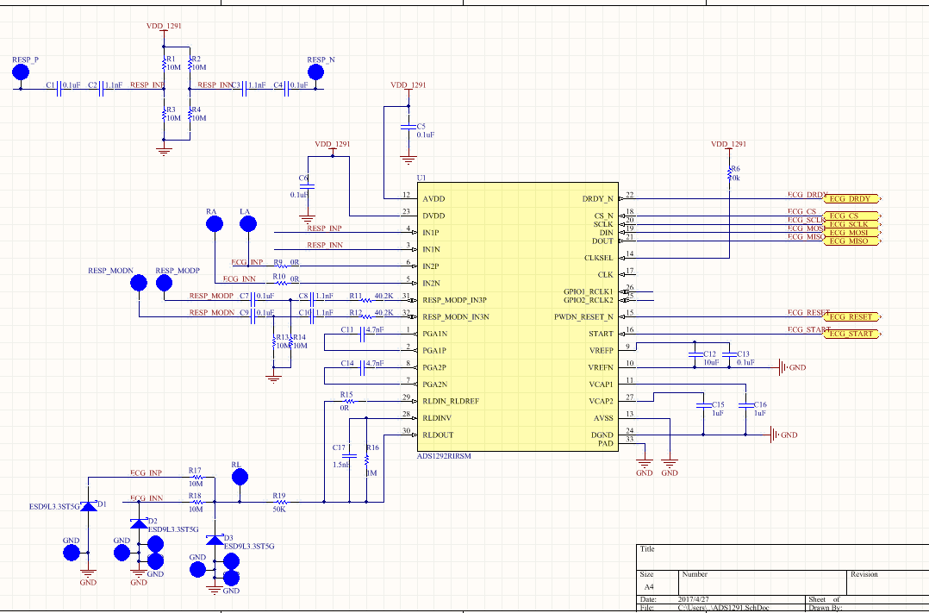The image size is (929, 613).
Task: Select the GPIO1_RCLK1 pin label
Action: (589, 291)
